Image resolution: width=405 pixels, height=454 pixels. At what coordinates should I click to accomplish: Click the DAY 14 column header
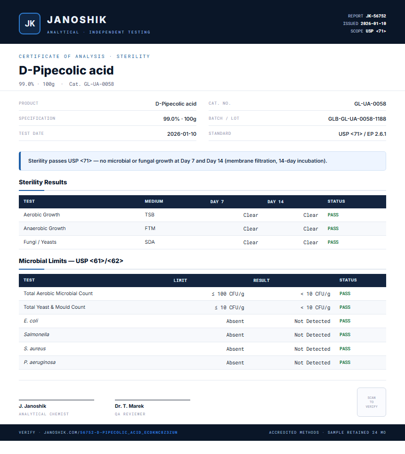tap(275, 201)
